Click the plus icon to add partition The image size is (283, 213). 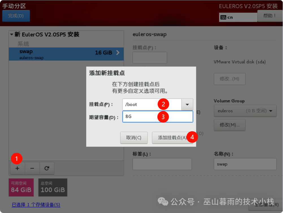coord(17,168)
